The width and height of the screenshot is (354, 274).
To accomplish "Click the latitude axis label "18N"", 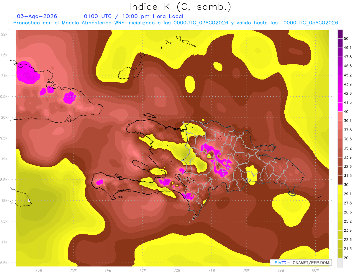I will 4,201.
